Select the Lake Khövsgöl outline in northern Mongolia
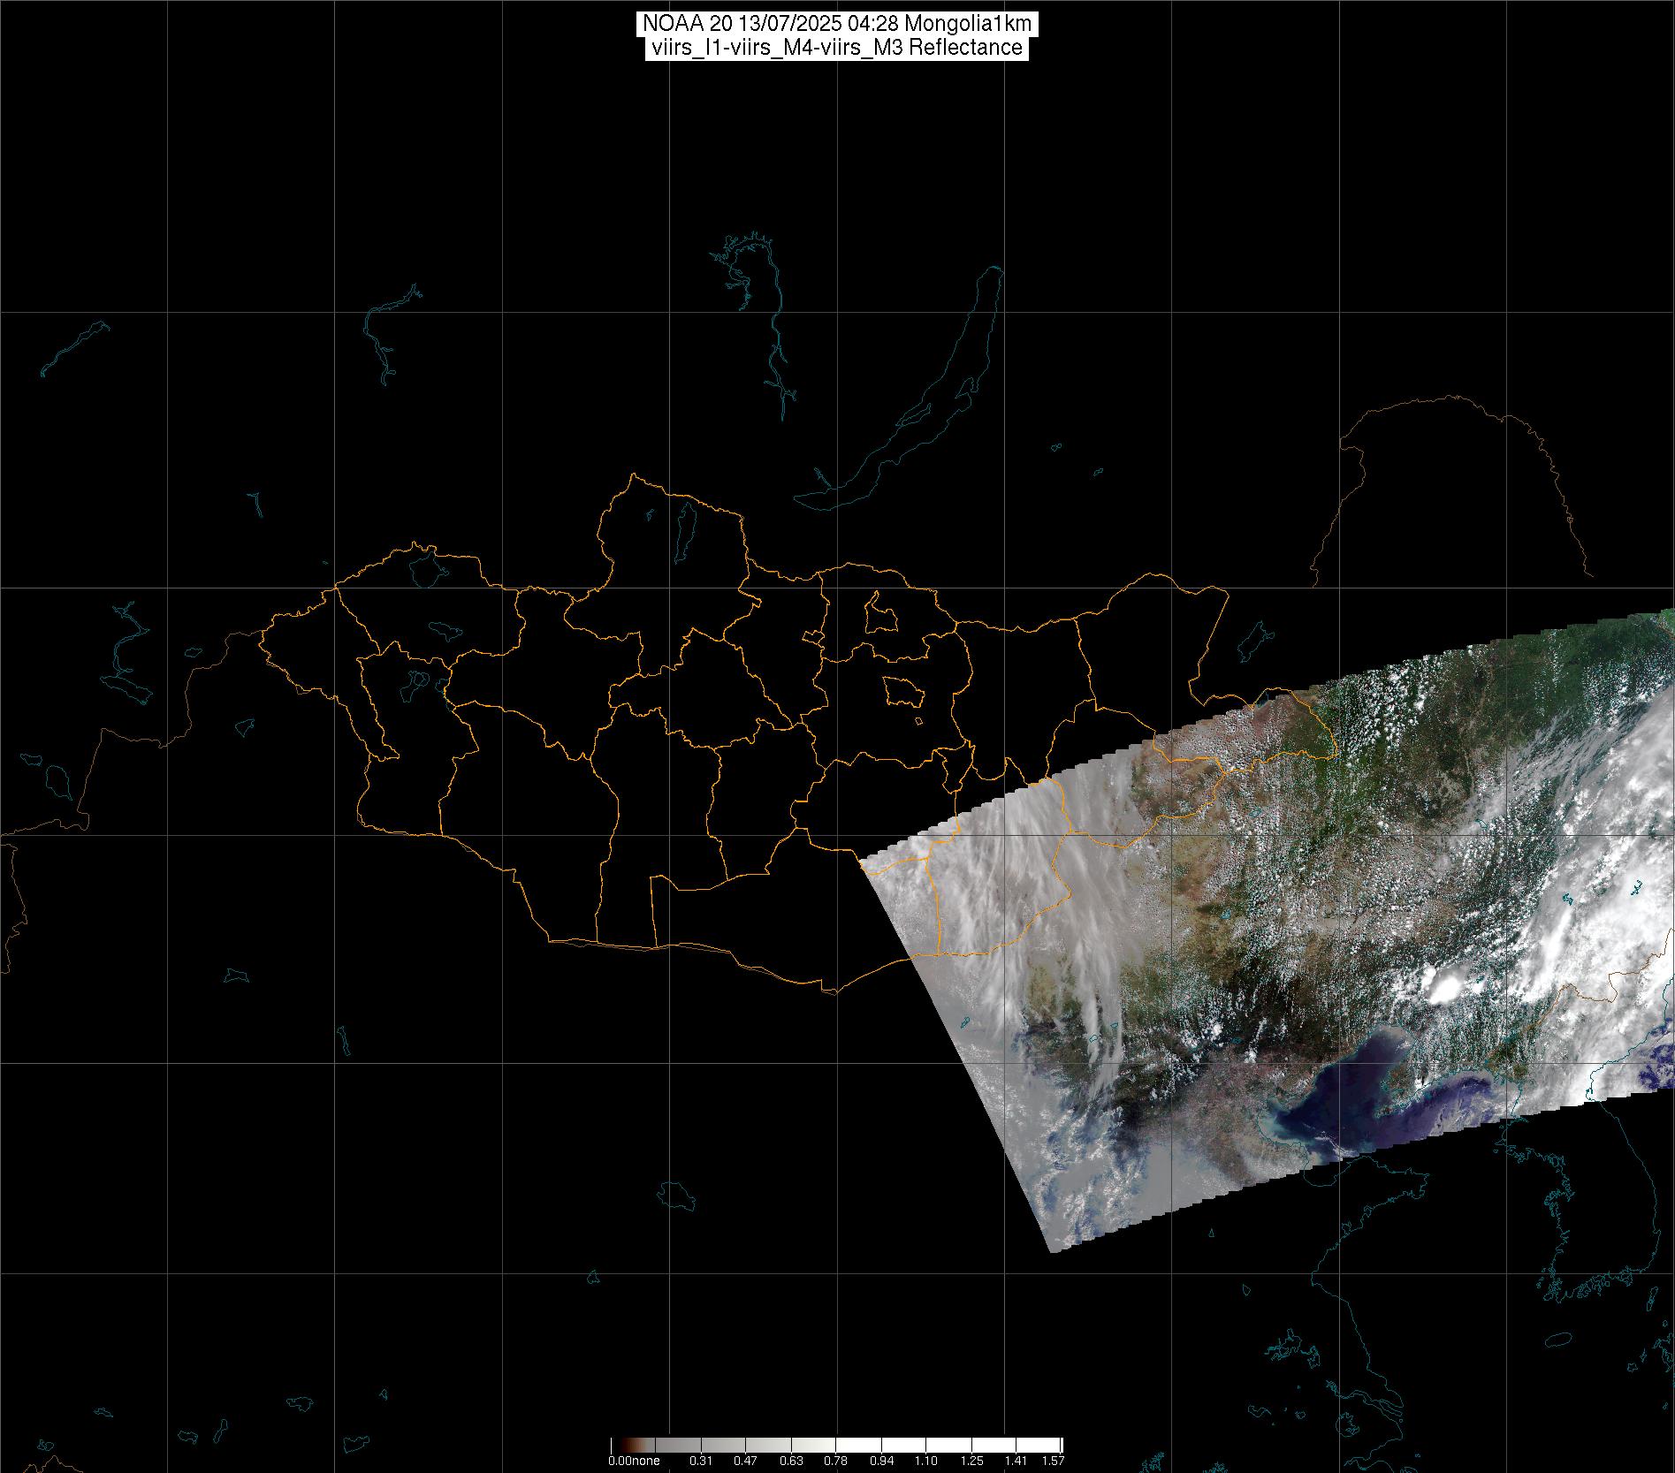This screenshot has height=1473, width=1675. tap(683, 528)
